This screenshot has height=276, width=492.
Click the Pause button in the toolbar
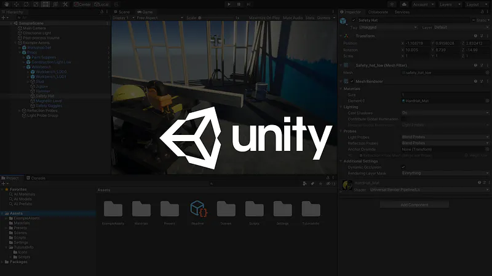[239, 4]
